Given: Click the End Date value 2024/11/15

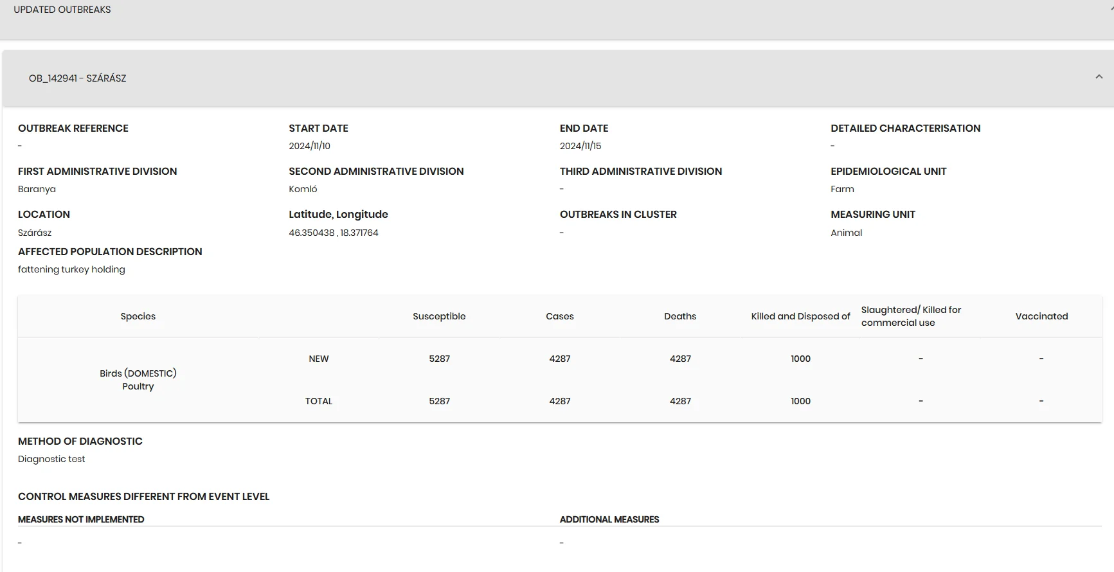Looking at the screenshot, I should point(580,146).
